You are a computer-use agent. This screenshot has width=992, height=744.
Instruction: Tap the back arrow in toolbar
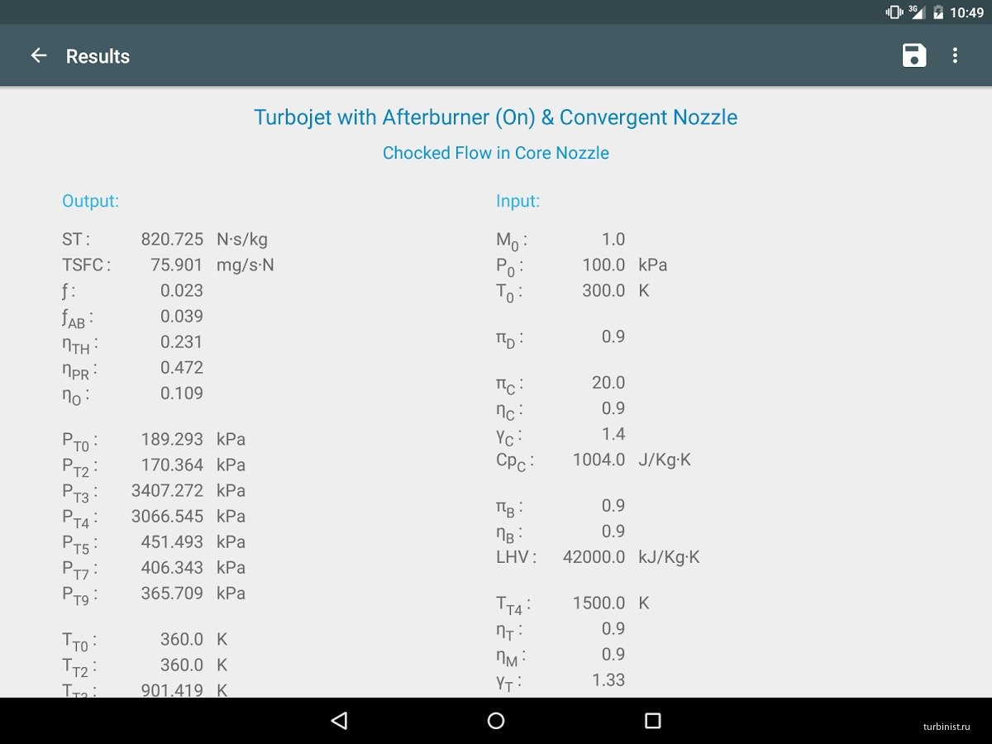pos(39,55)
